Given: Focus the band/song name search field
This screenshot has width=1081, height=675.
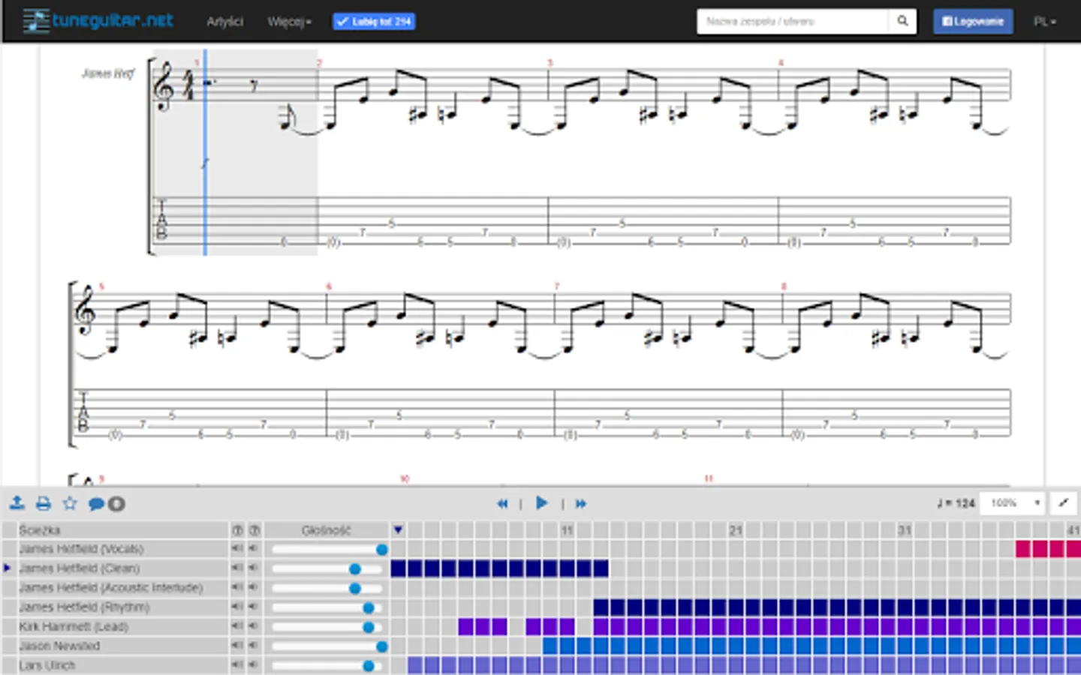Looking at the screenshot, I should point(793,21).
